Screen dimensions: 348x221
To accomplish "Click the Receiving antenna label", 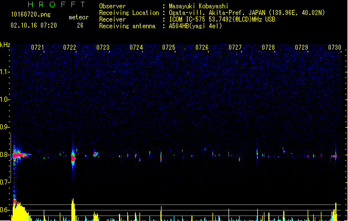I will pyautogui.click(x=127, y=26).
